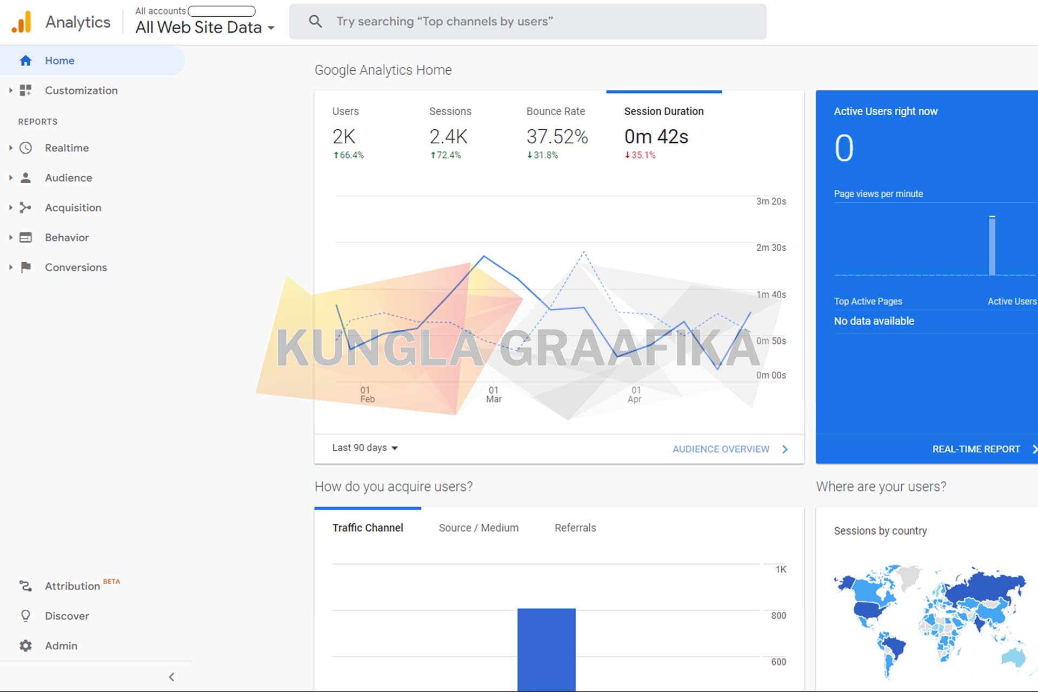
Task: Click the arrow next to Real-Time Report
Action: (x=1034, y=449)
